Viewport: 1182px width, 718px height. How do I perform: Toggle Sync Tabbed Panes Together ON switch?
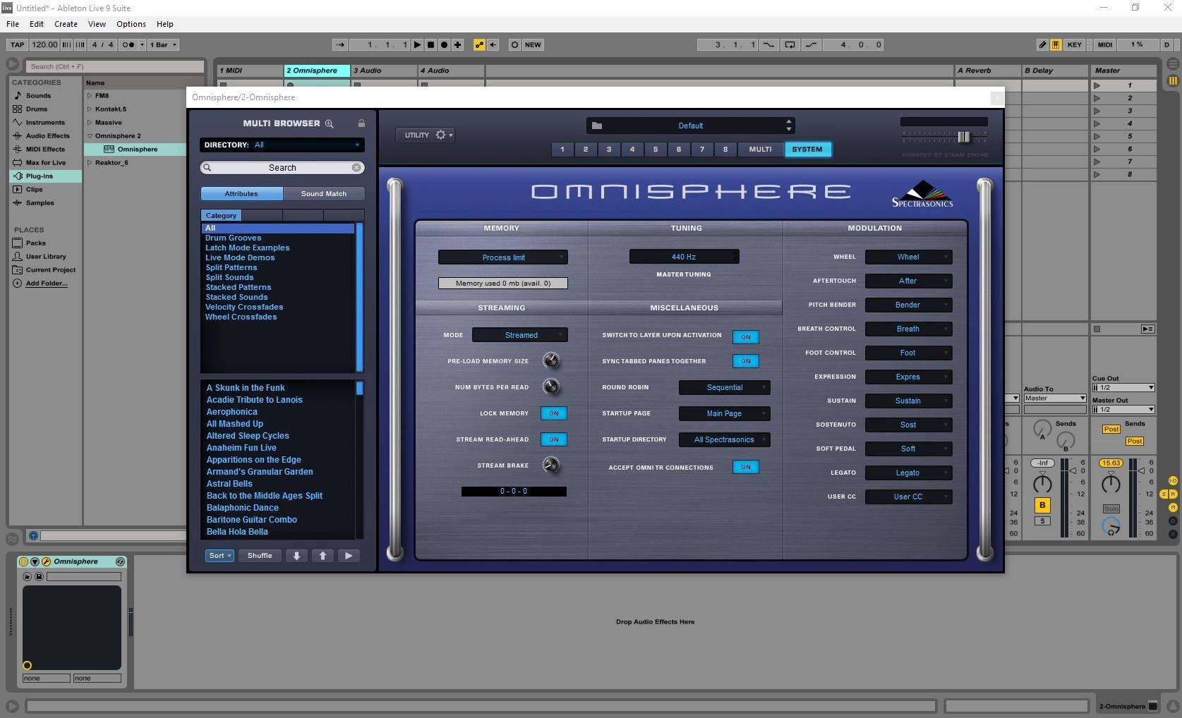(x=746, y=361)
